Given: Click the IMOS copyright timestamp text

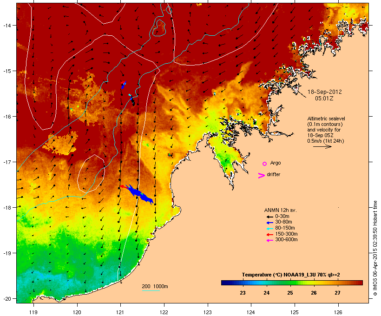Looking at the screenshot, I should tap(375, 249).
